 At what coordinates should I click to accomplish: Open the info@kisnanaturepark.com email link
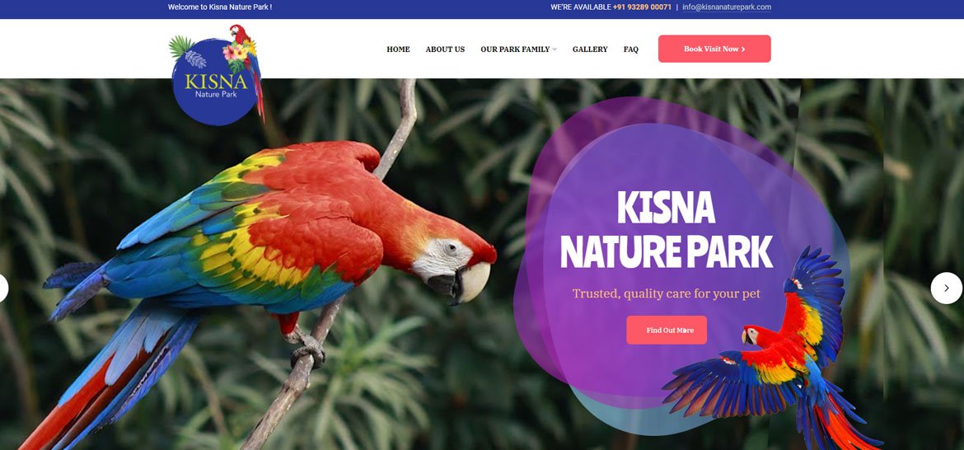727,7
